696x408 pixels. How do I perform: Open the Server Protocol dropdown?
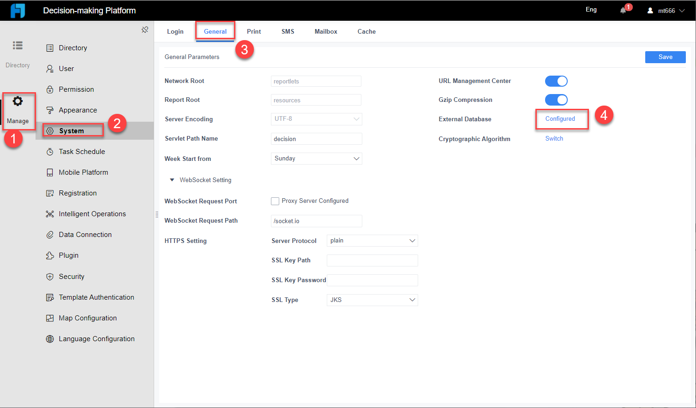click(372, 240)
